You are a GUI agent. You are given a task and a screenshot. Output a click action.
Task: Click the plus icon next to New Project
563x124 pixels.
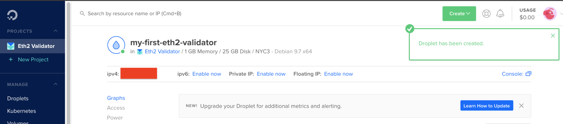pyautogui.click(x=11, y=59)
